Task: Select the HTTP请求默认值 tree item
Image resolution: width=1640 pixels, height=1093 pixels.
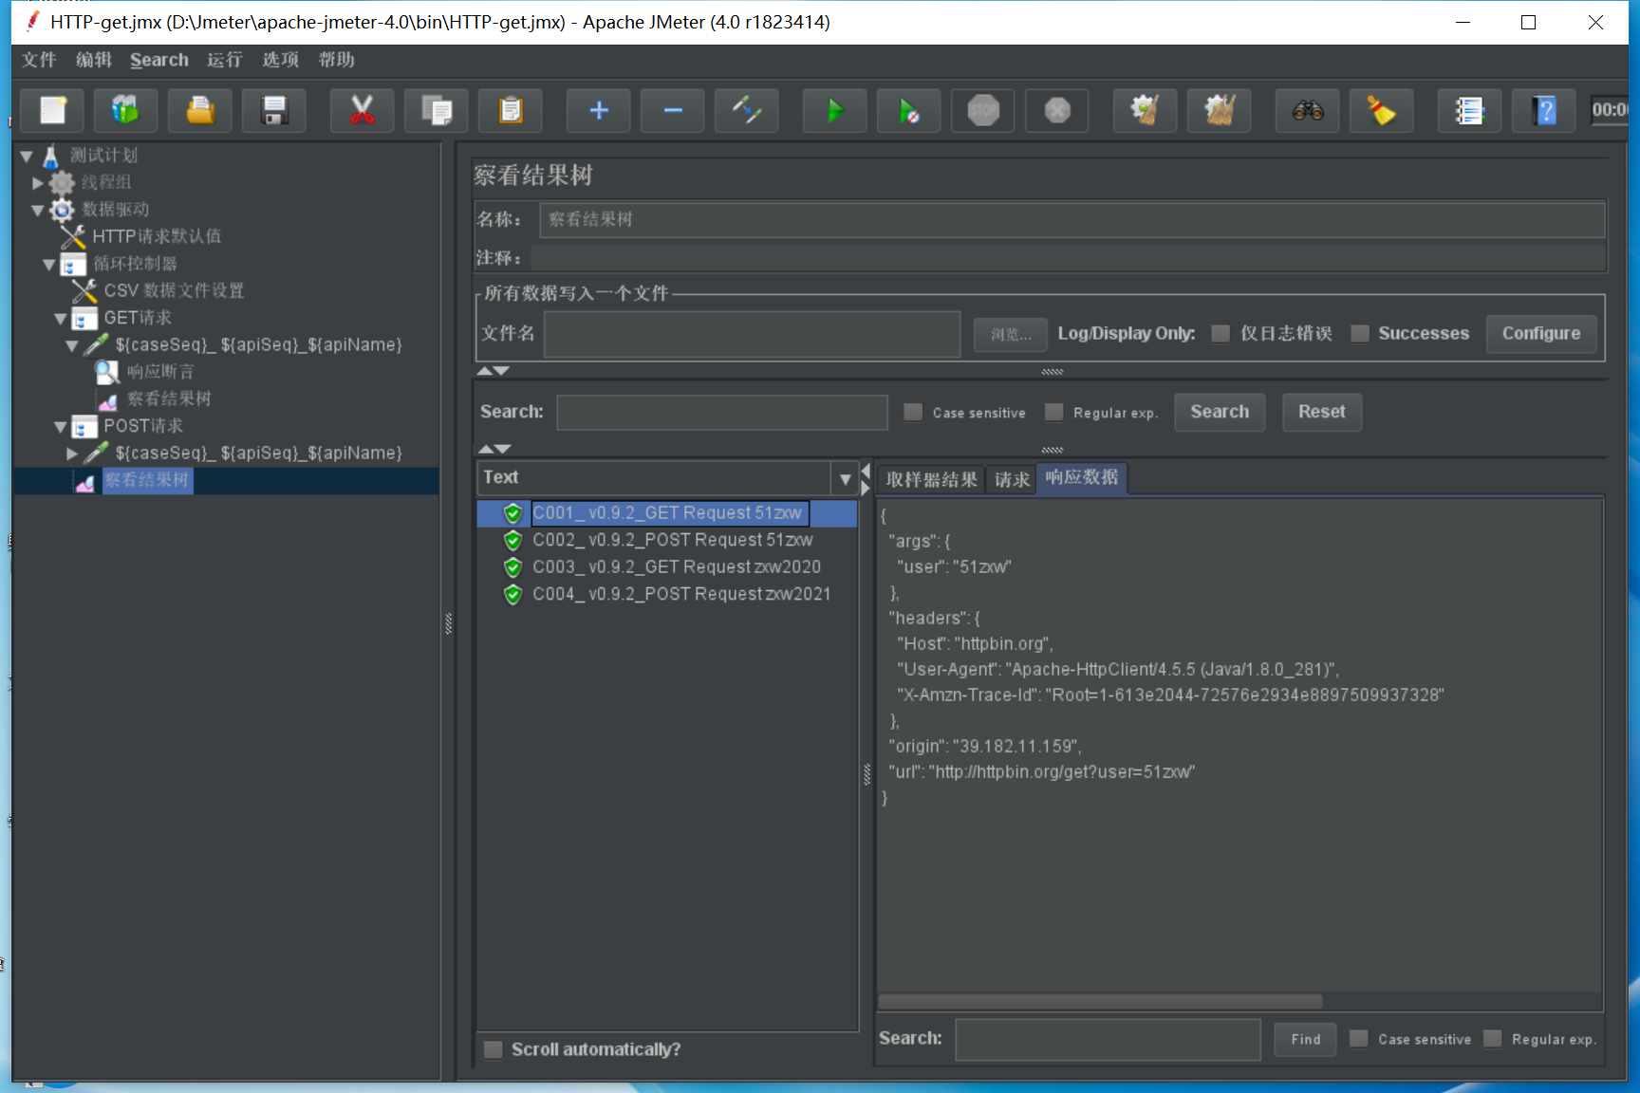Action: pyautogui.click(x=157, y=236)
